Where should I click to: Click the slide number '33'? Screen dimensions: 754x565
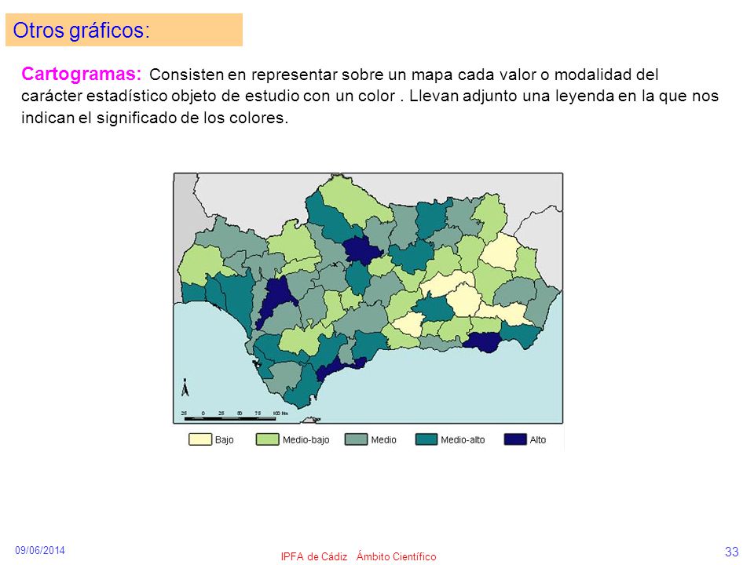click(731, 552)
